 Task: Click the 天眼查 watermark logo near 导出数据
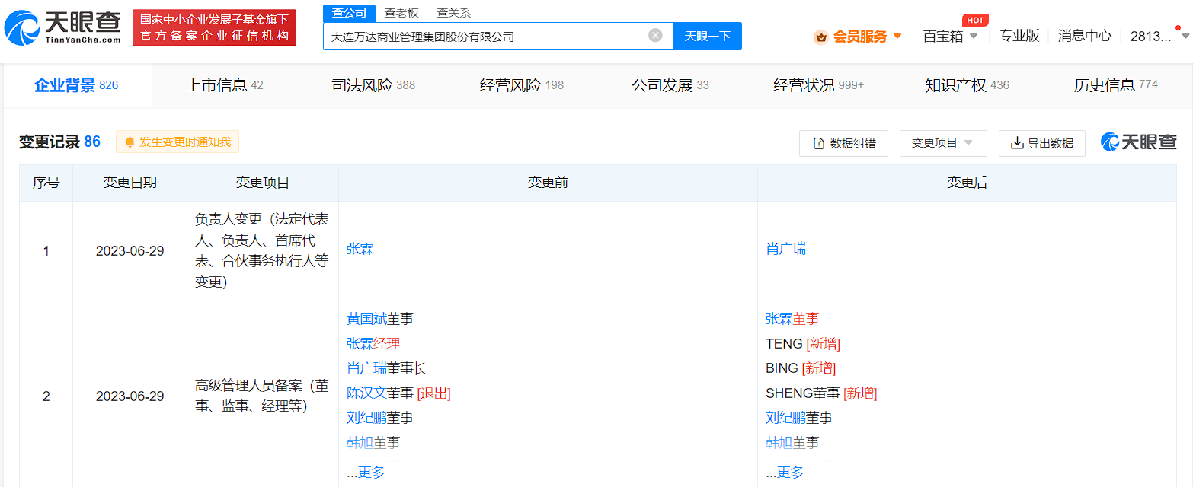point(1137,142)
